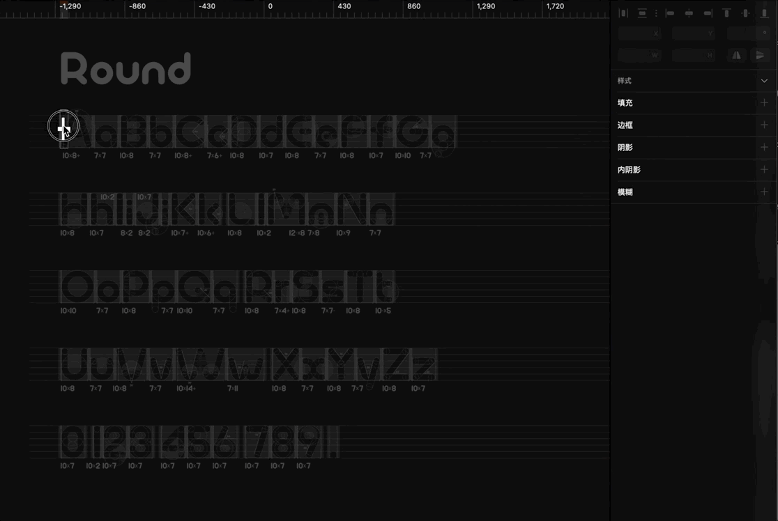Click the distribute horizontally icon
The width and height of the screenshot is (778, 521).
[x=624, y=13]
